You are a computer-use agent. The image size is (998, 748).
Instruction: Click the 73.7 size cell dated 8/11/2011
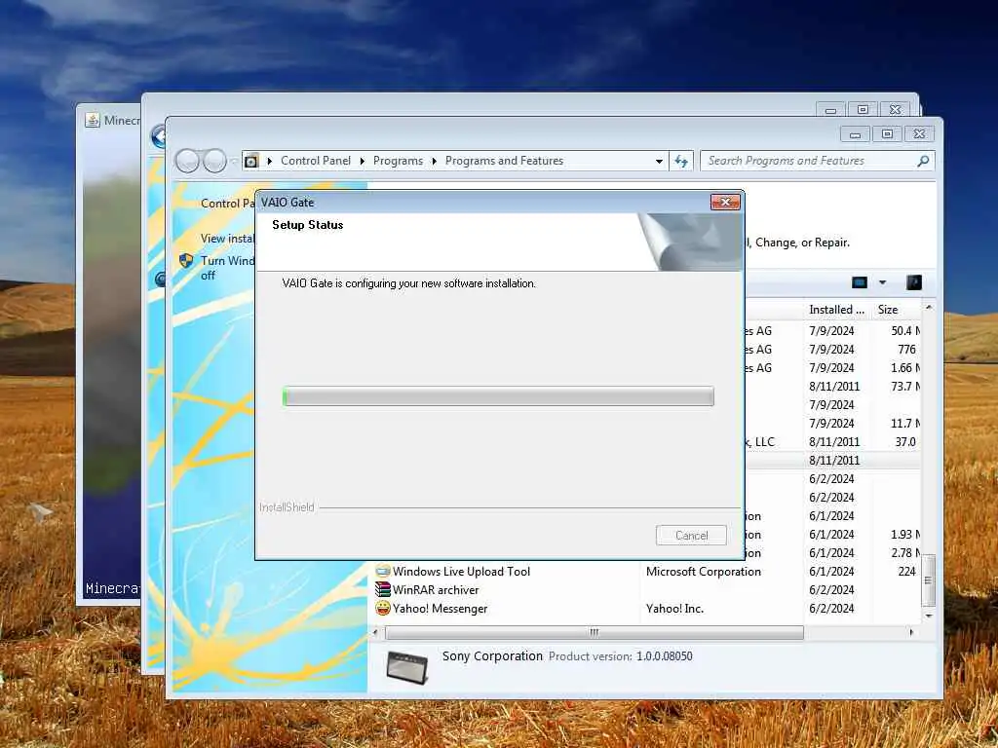(x=904, y=386)
